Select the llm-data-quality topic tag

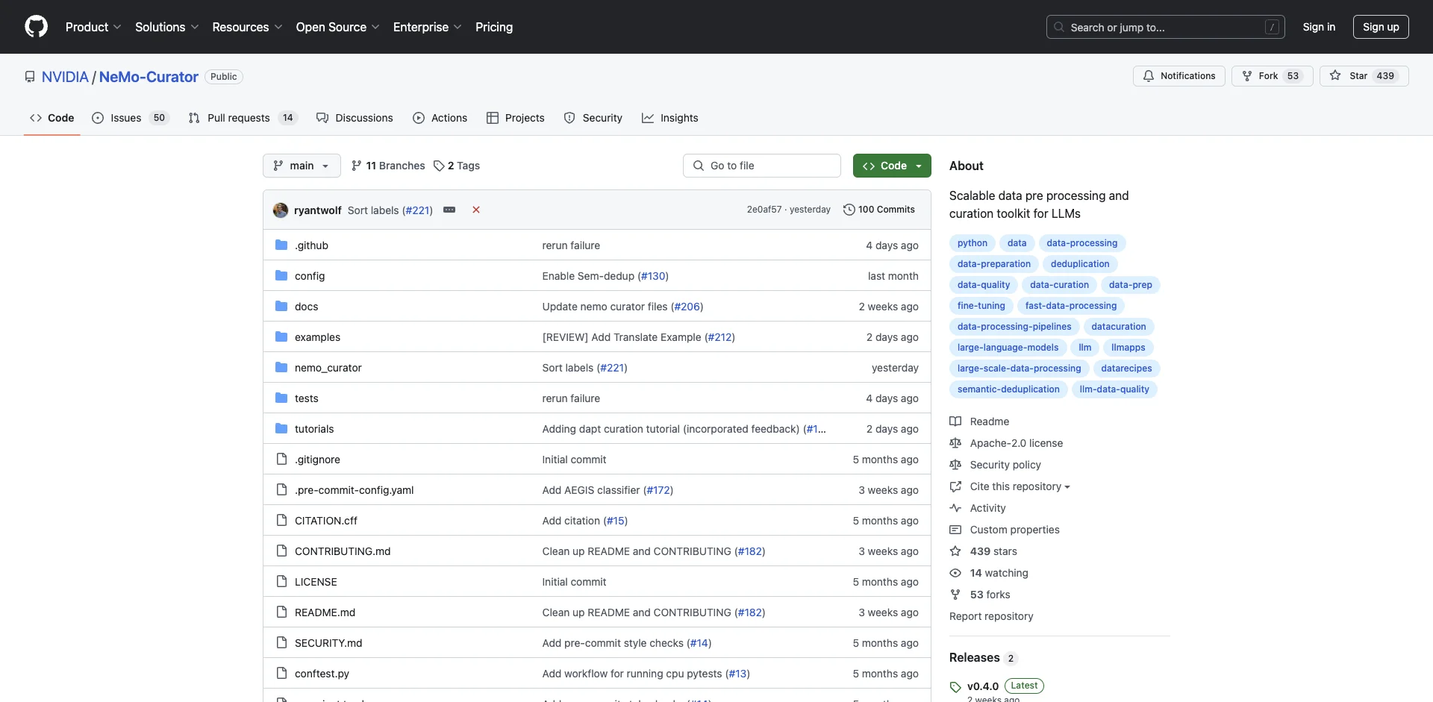tap(1114, 389)
